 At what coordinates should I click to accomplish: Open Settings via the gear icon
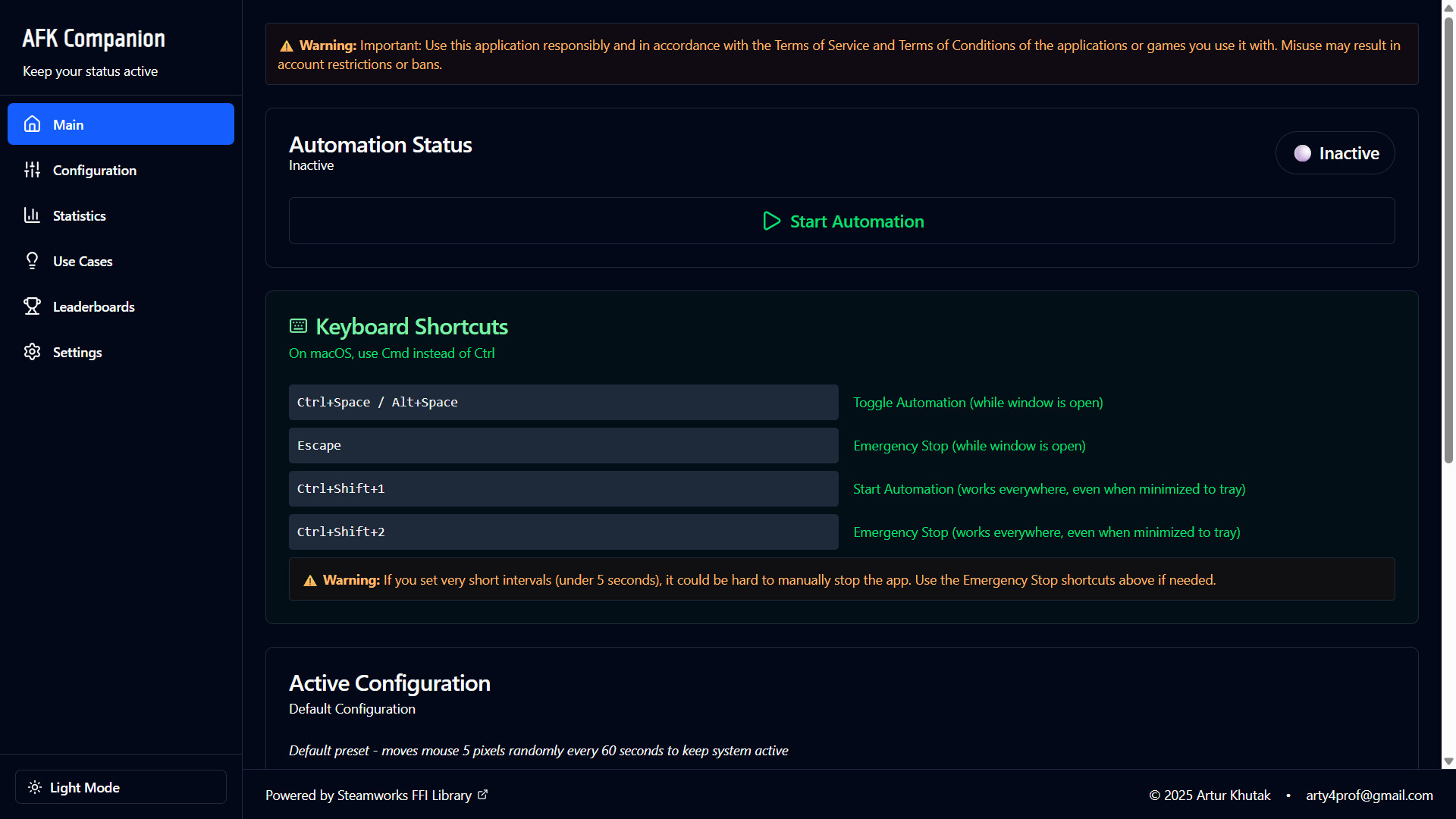pos(32,352)
